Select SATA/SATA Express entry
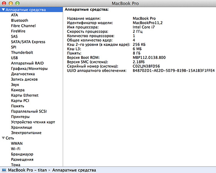 pos(28,42)
